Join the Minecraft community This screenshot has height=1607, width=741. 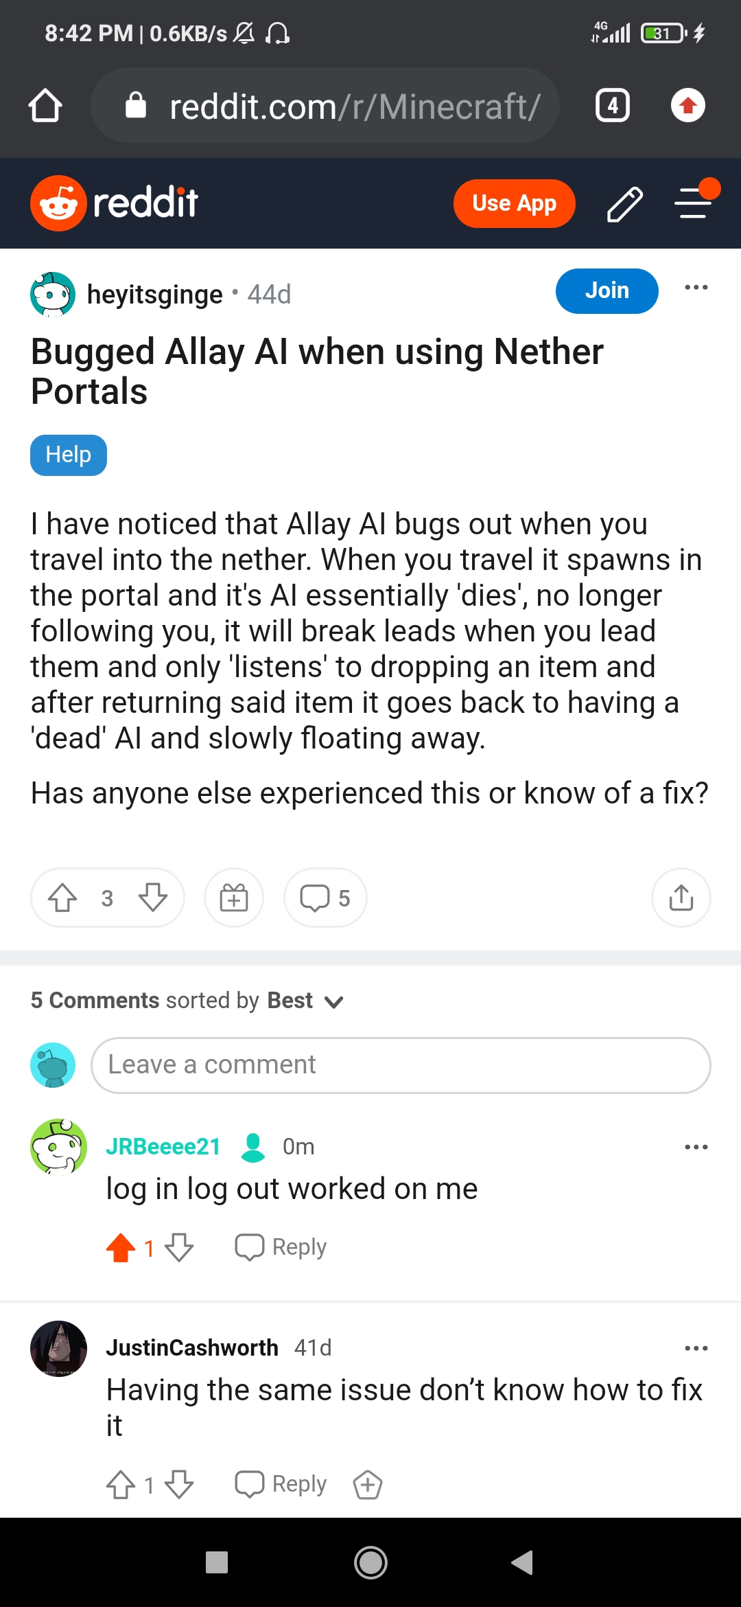coord(607,290)
